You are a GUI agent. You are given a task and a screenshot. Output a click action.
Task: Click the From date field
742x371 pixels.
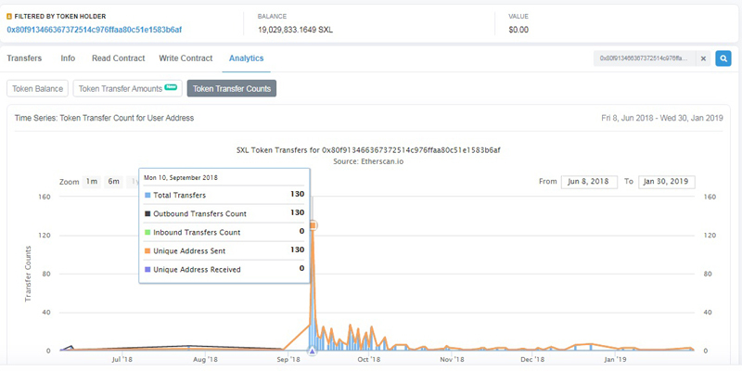coord(588,182)
